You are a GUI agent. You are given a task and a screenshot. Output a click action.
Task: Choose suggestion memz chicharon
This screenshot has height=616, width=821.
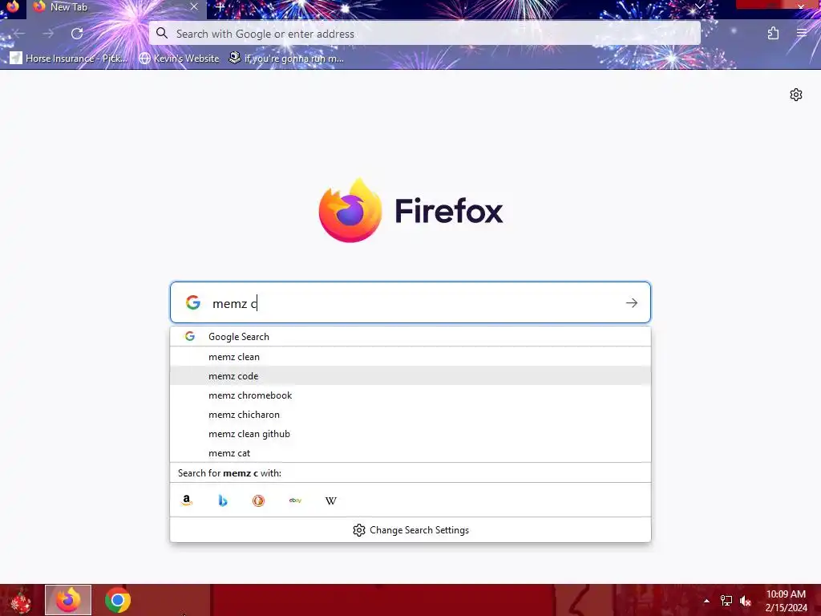[x=410, y=415]
